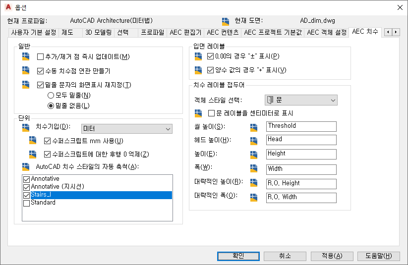
Task: Enable 문 레이블을 센티미터로 표시 checkbox
Action: [212, 113]
